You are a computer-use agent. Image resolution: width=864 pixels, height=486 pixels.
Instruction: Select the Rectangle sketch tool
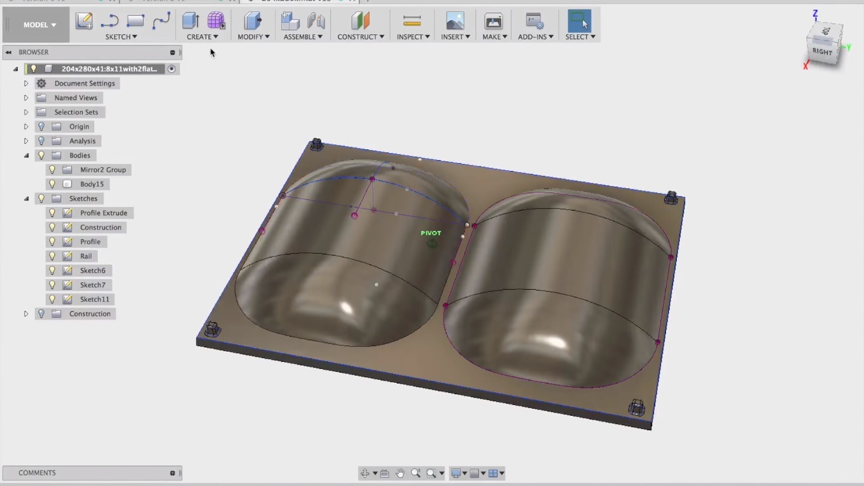[x=135, y=21]
